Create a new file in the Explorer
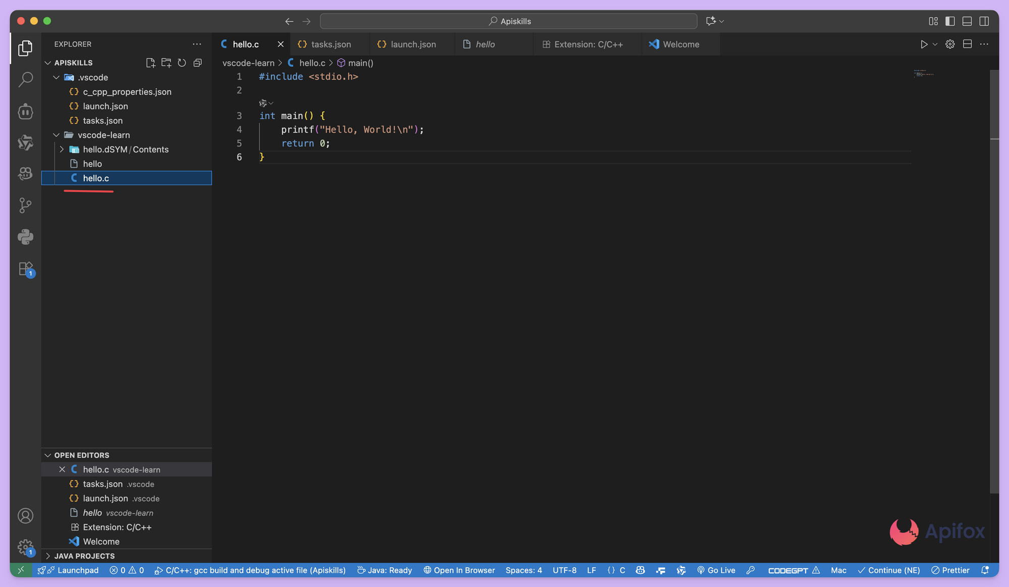1009x587 pixels. click(x=150, y=63)
